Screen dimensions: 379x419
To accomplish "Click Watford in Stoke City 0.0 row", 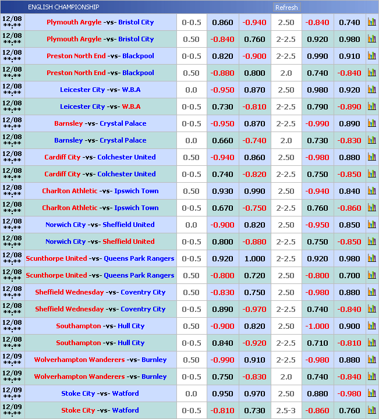I will tap(125, 393).
